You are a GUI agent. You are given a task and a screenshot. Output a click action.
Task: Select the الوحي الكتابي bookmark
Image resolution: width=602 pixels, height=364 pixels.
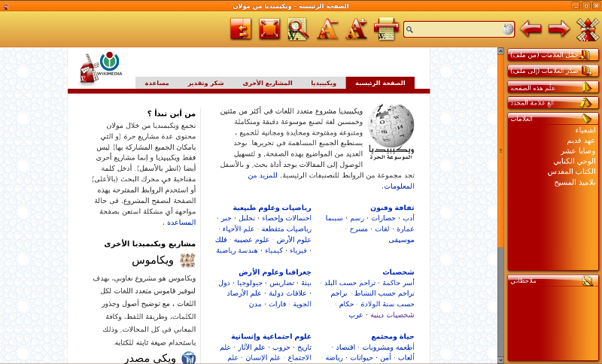[574, 162]
